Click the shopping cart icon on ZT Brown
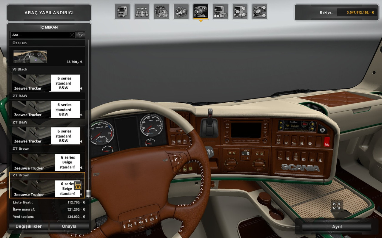This screenshot has height=238, width=382. [x=78, y=186]
